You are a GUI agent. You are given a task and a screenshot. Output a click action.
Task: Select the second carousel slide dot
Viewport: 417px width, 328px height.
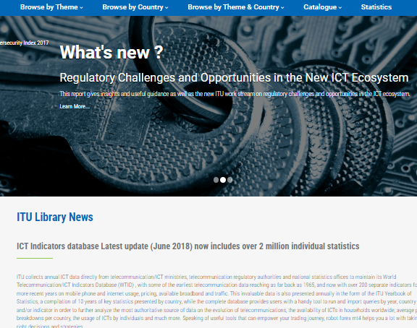point(223,180)
